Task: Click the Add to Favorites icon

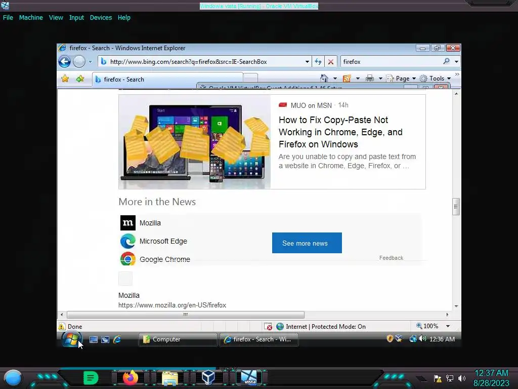Action: [80, 79]
